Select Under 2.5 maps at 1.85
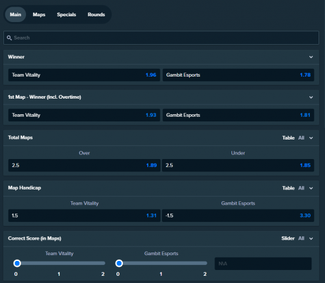Screen dimensions: 325x283 point(238,166)
